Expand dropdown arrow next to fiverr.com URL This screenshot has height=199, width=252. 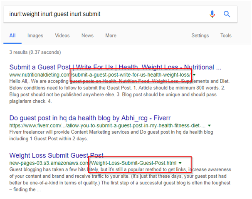pyautogui.click(x=209, y=126)
